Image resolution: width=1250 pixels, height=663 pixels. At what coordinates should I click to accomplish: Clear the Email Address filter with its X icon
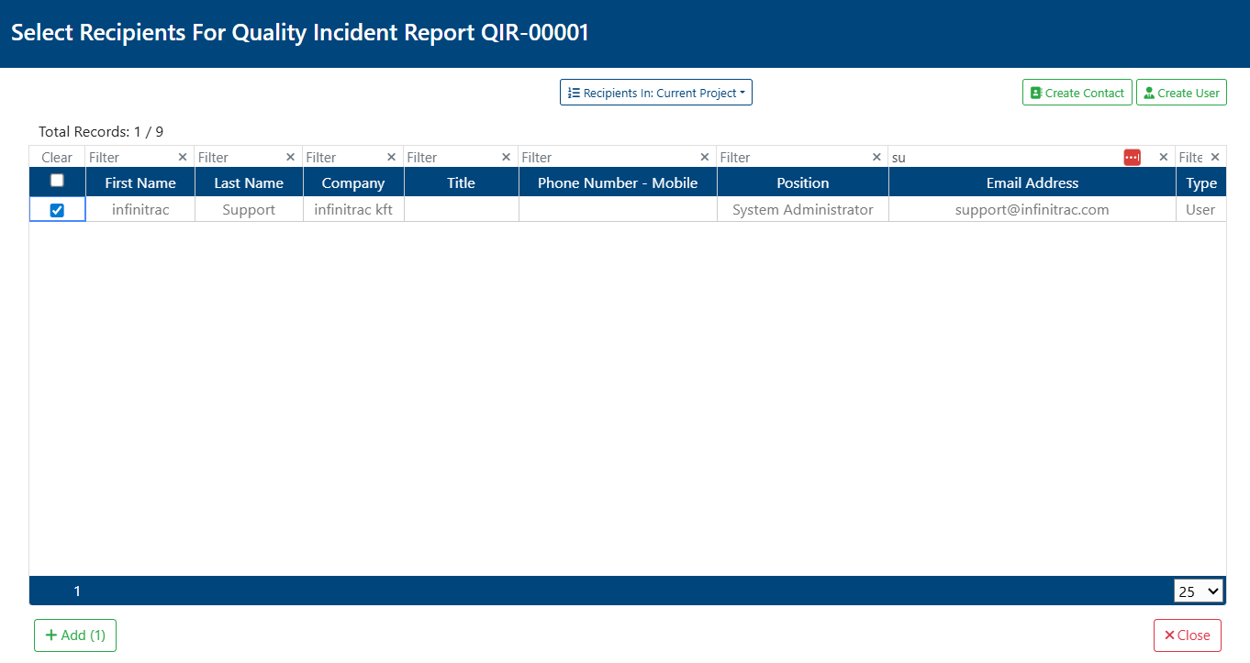tap(1164, 157)
